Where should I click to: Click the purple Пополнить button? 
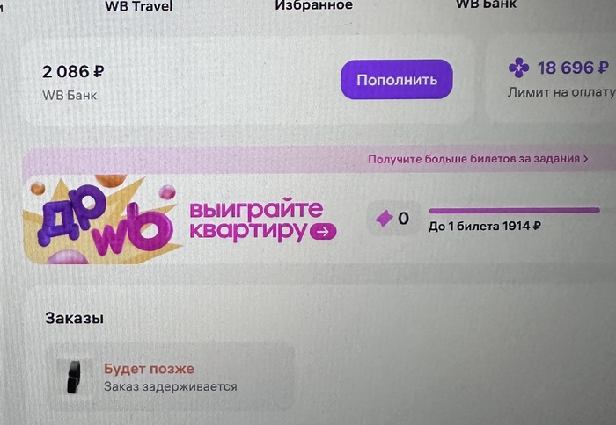click(x=396, y=80)
